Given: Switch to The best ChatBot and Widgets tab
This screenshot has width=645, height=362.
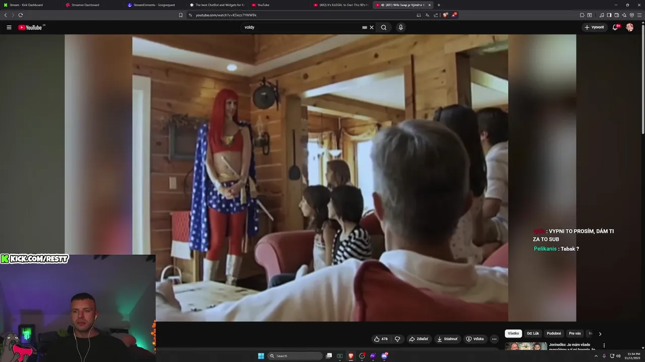Looking at the screenshot, I should coord(217,5).
